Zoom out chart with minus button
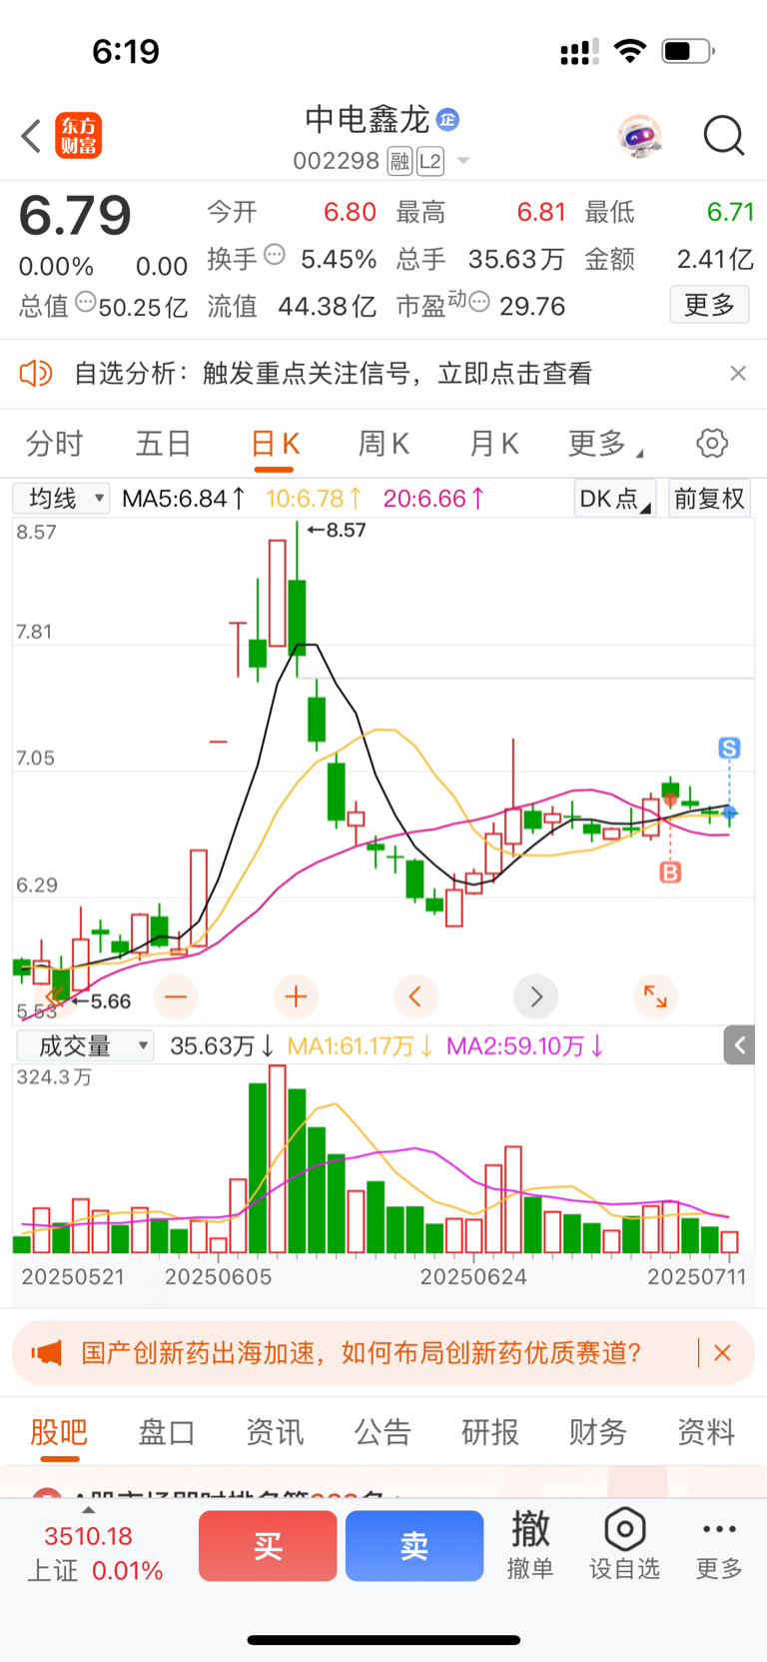This screenshot has width=767, height=1662. point(176,996)
